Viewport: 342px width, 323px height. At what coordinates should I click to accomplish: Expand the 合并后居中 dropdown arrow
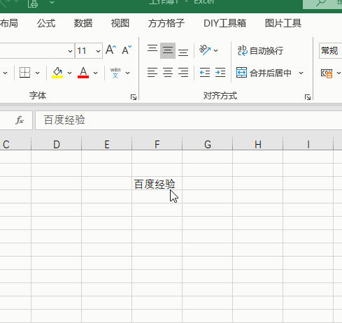(x=301, y=73)
